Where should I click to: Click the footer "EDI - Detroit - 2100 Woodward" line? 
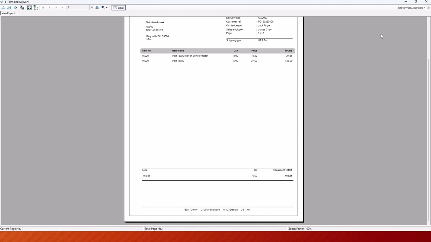[x=217, y=210]
